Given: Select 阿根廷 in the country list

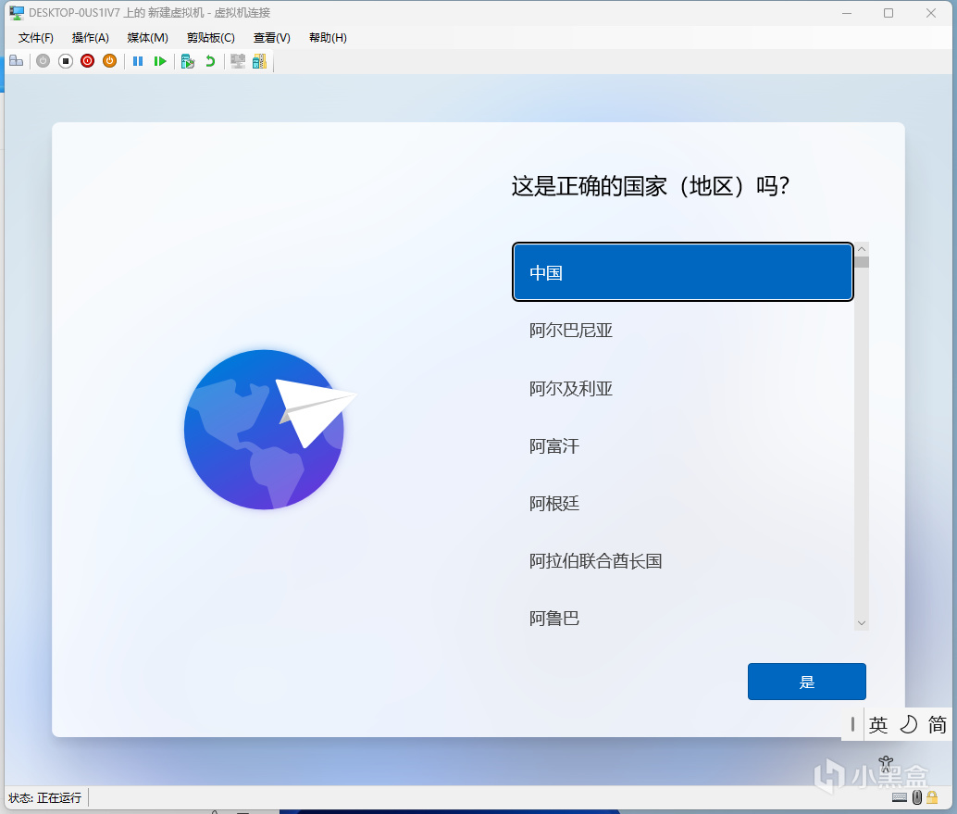Looking at the screenshot, I should (x=682, y=503).
